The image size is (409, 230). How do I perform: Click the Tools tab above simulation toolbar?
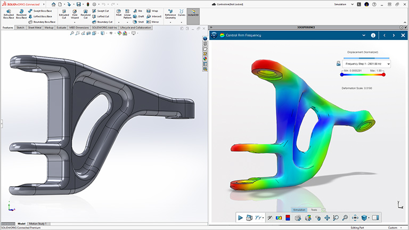click(x=314, y=210)
